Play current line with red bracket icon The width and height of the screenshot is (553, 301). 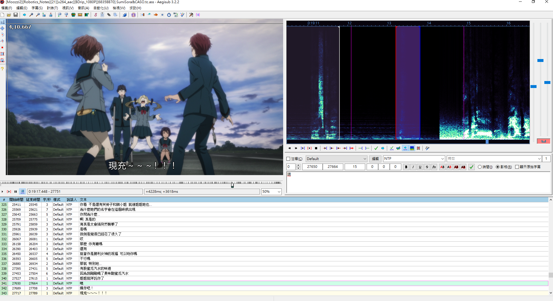pyautogui.click(x=309, y=148)
